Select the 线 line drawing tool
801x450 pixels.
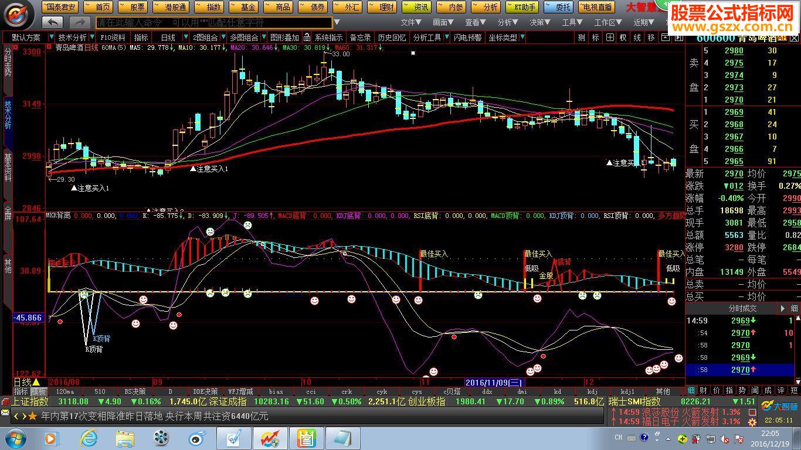[637, 37]
